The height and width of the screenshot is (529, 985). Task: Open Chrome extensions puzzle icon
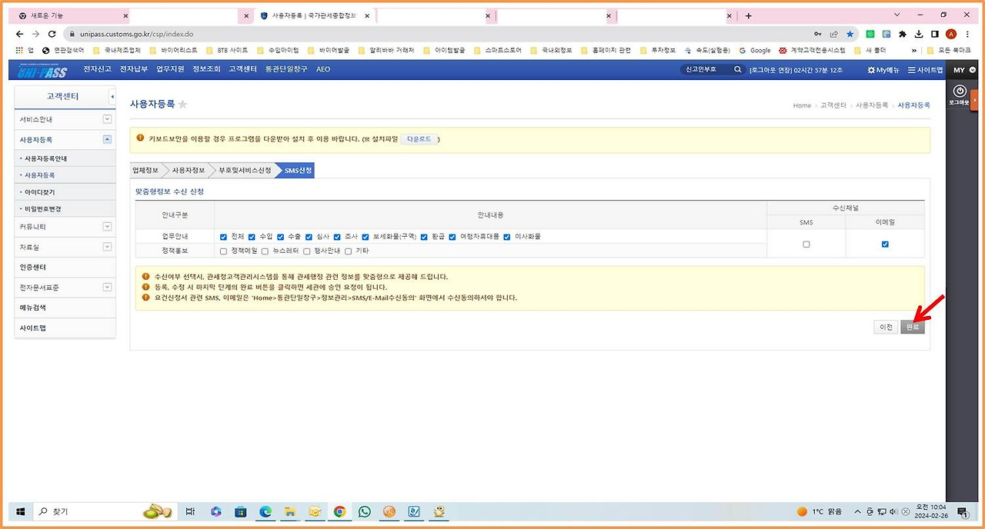click(x=903, y=34)
